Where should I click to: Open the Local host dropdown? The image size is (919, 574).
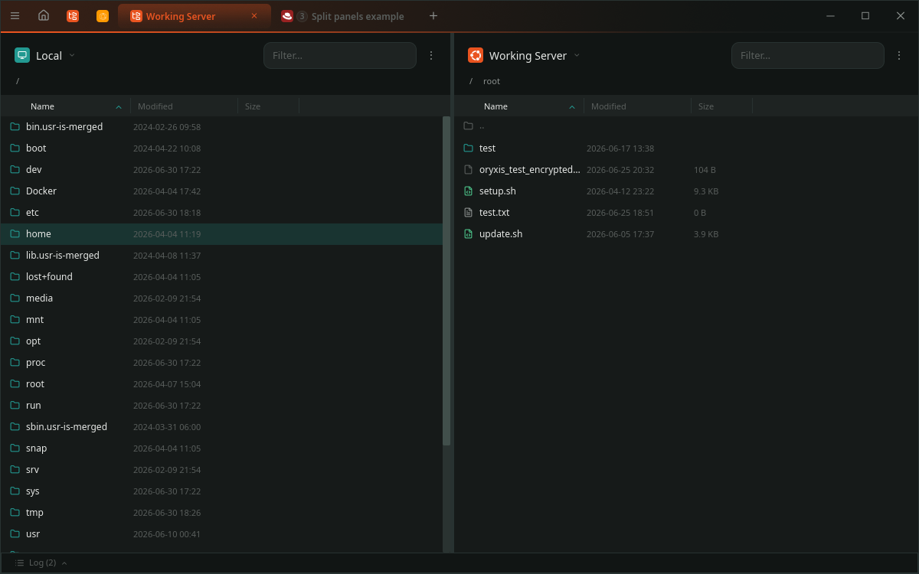72,55
